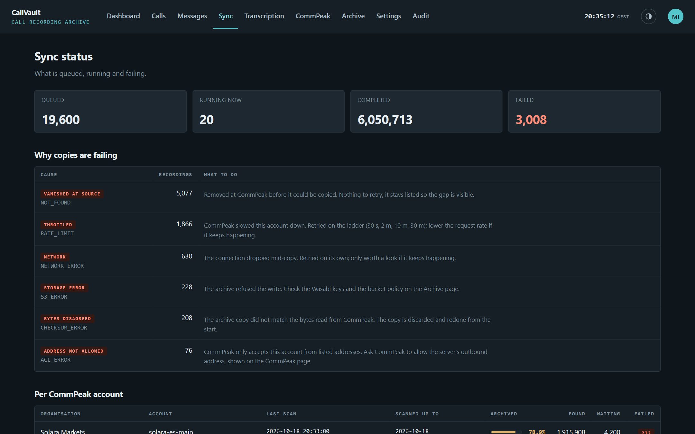695x434 pixels.
Task: Click the ARCHIVED column header
Action: tap(504, 414)
